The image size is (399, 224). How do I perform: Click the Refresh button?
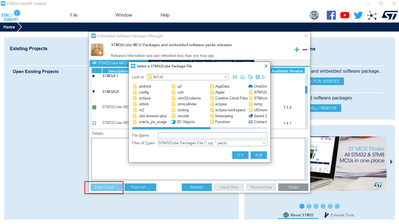197,187
